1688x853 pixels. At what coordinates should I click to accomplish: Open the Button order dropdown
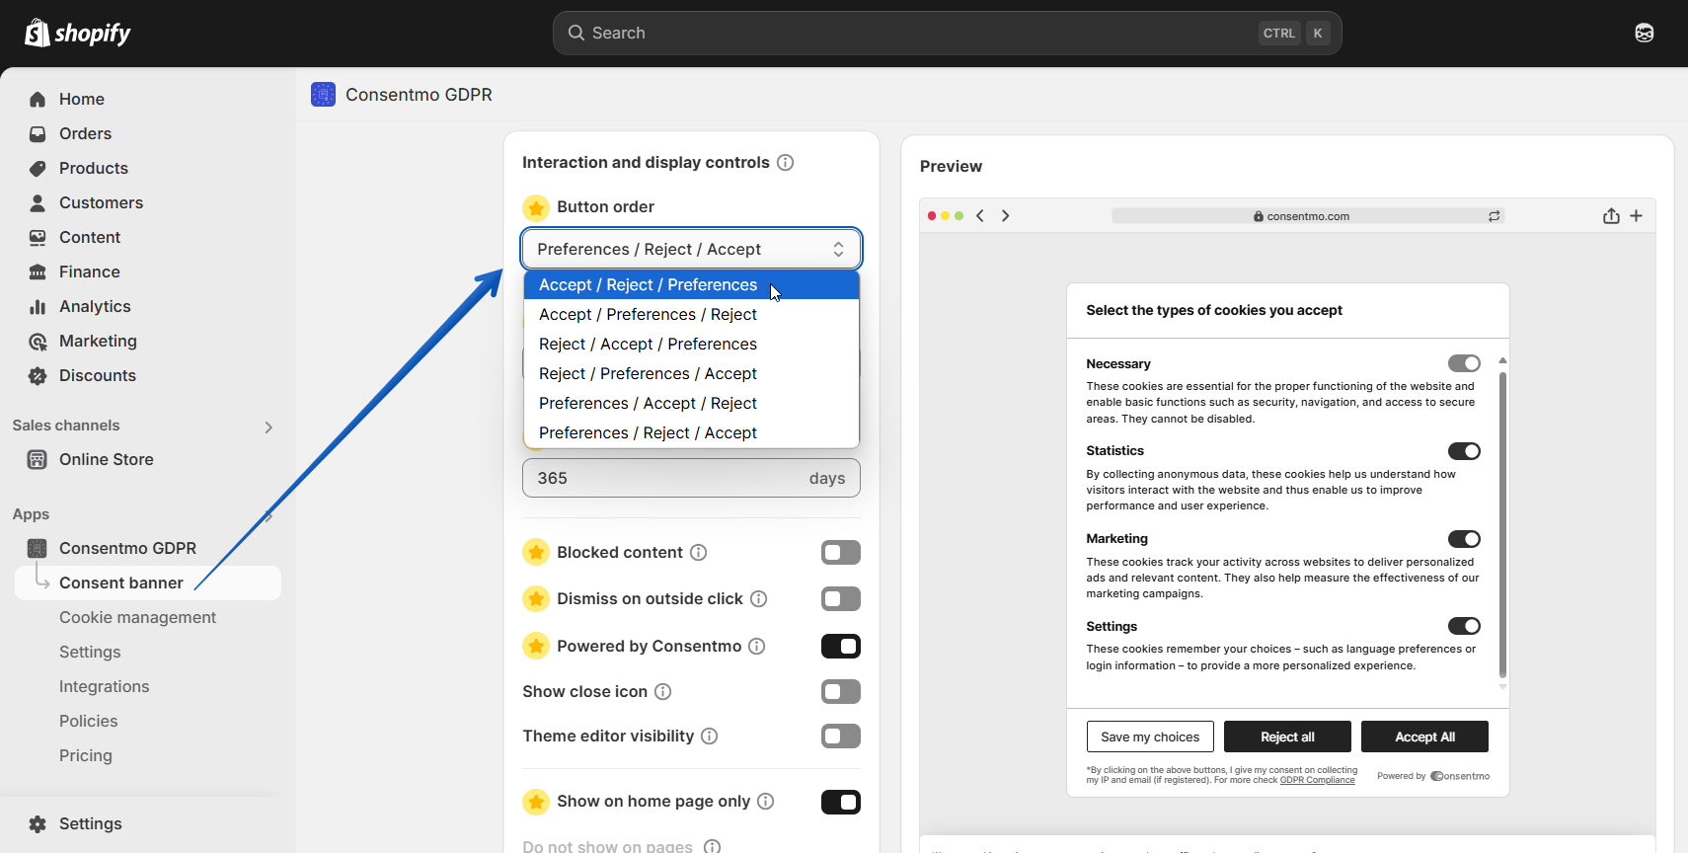(x=691, y=249)
